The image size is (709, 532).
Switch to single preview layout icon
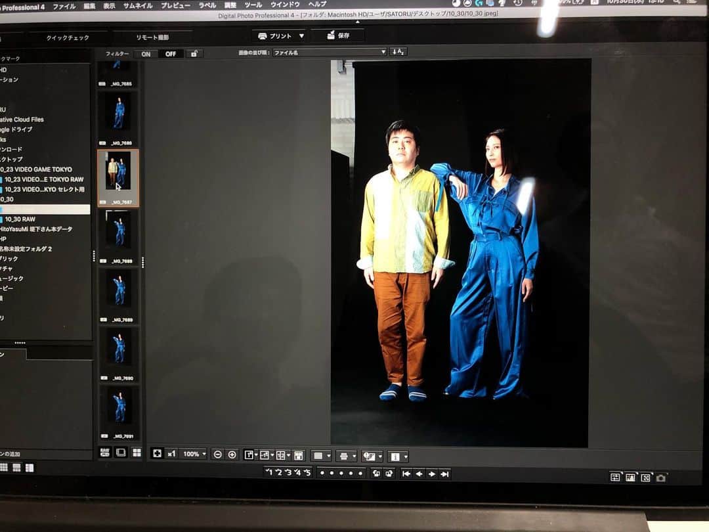click(x=121, y=453)
